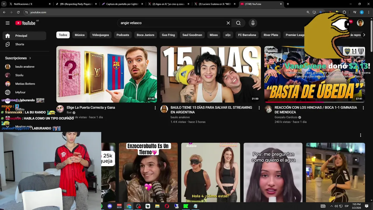This screenshot has width=373, height=210.
Task: Select the FC Barcelona filter chip
Action: pyautogui.click(x=247, y=35)
